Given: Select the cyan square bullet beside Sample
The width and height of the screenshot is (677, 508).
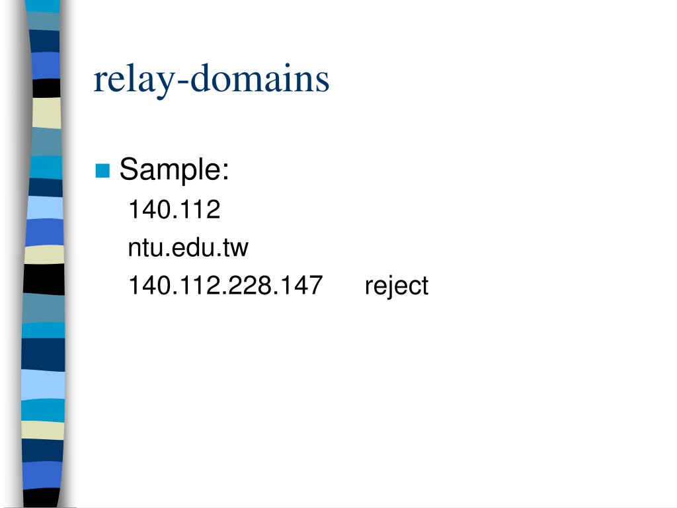Looking at the screenshot, I should (102, 171).
